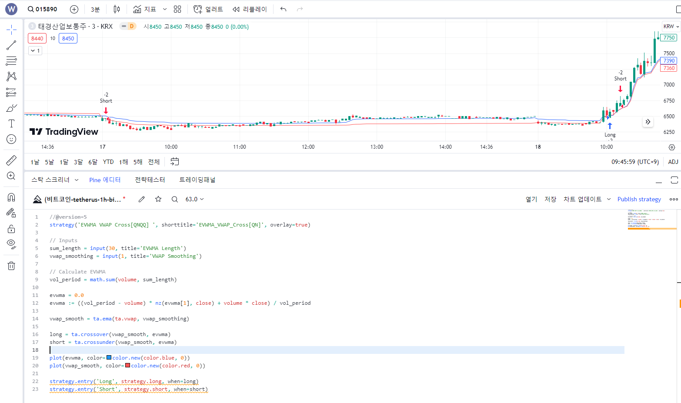Toggle the lock all drawings icon
The width and height of the screenshot is (681, 403).
pos(11,229)
